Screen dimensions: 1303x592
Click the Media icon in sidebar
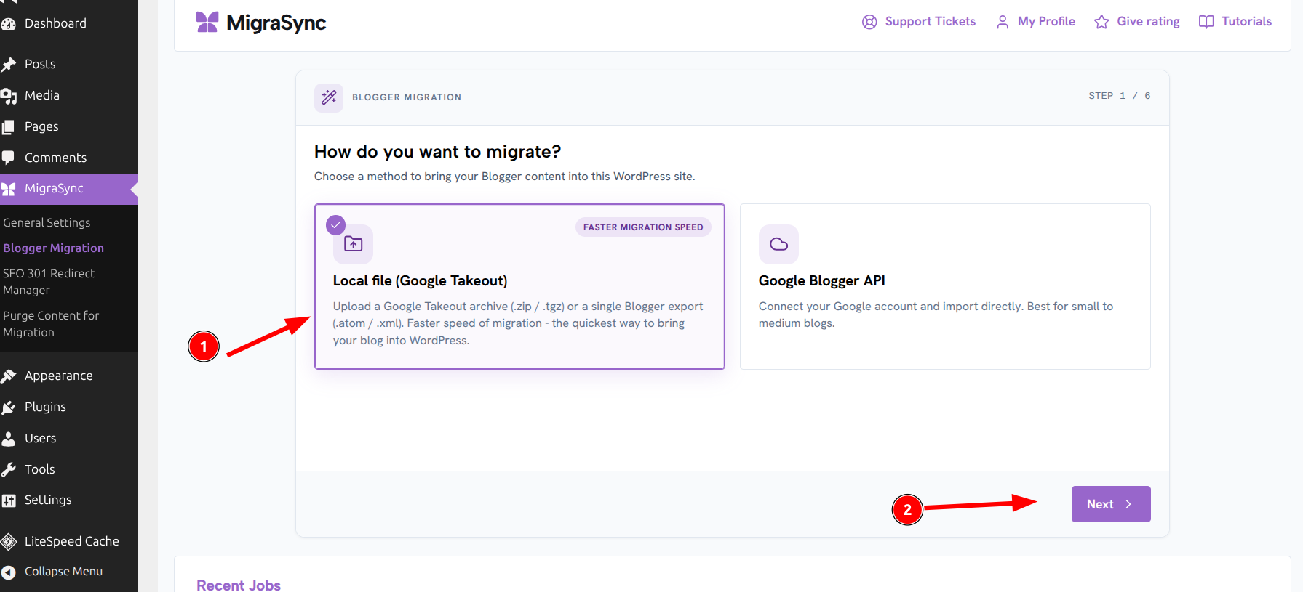coord(9,96)
